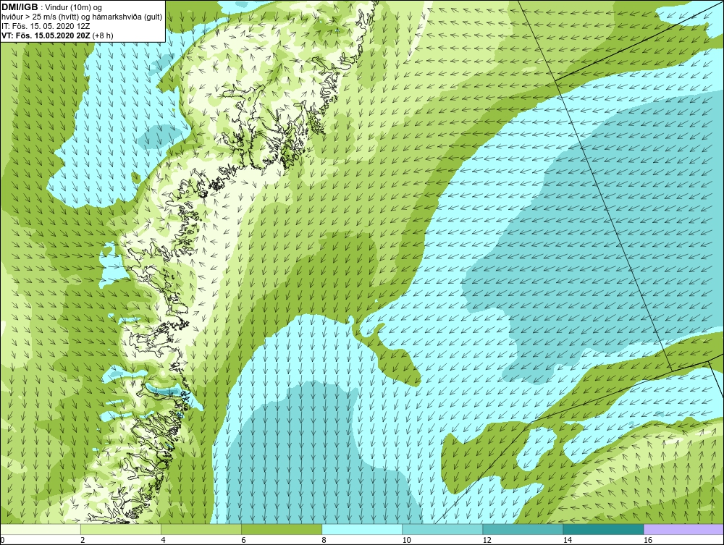
Task: Click the legend value label 6
Action: click(x=243, y=540)
